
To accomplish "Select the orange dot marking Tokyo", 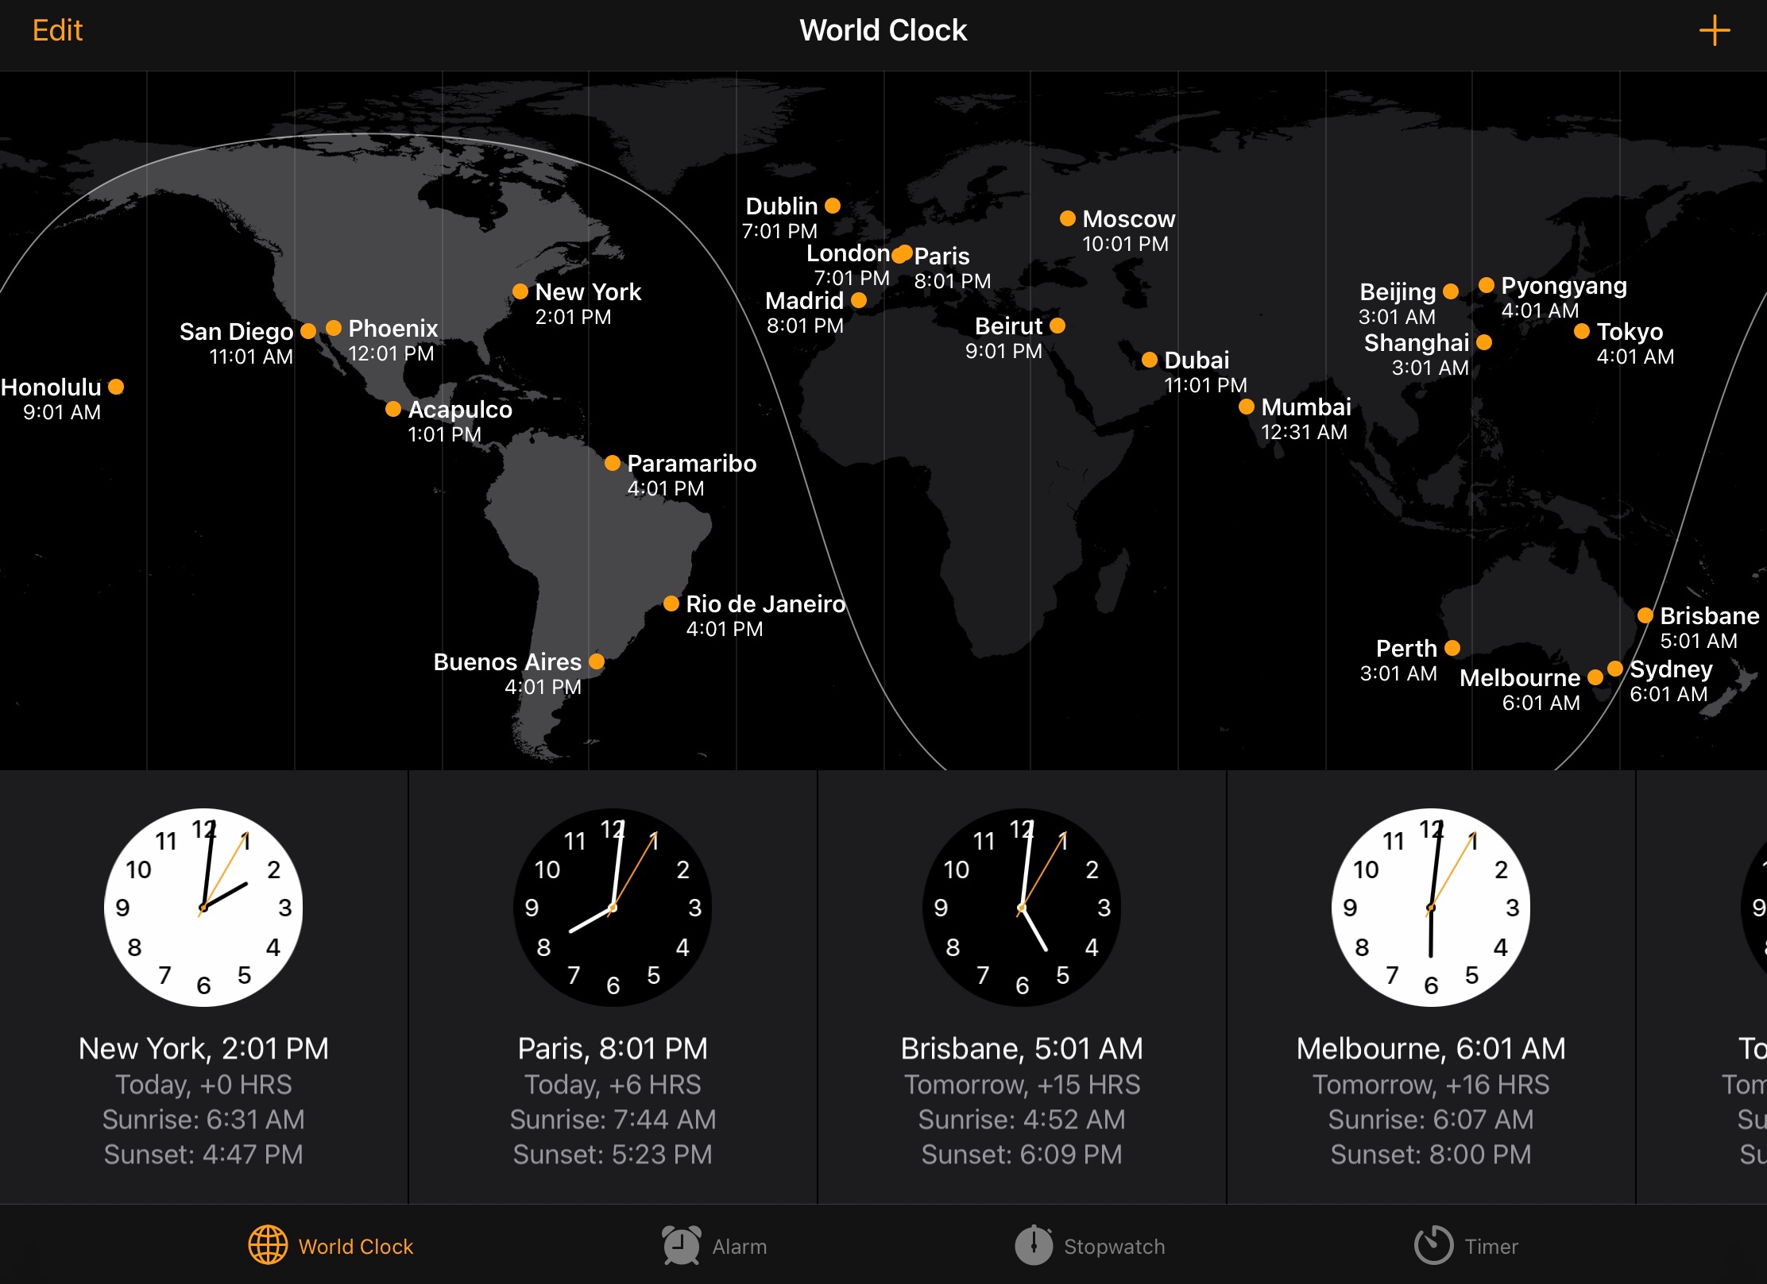I will click(1583, 332).
